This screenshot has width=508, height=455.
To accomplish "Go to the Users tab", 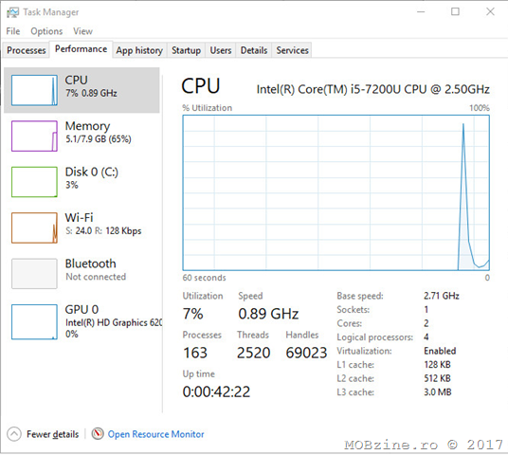I will click(221, 50).
